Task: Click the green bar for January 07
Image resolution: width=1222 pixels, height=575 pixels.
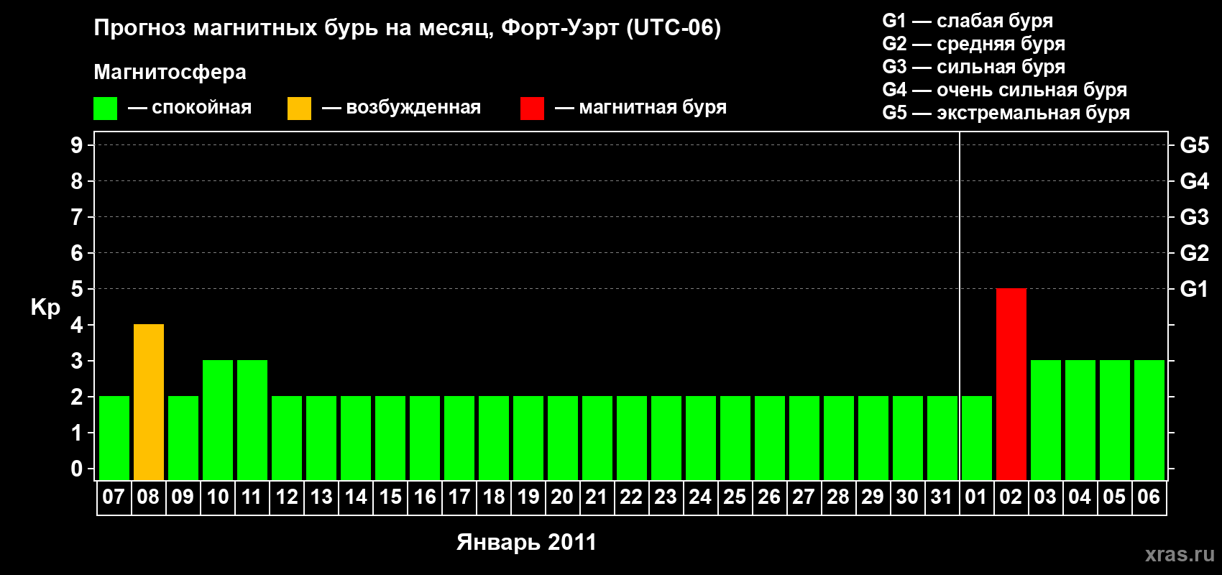Action: (114, 438)
